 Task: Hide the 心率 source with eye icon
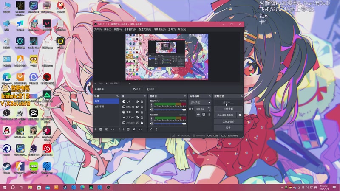(x=137, y=101)
